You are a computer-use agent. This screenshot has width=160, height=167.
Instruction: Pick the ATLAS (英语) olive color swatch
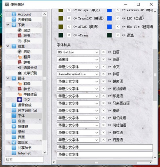tap(61, 27)
